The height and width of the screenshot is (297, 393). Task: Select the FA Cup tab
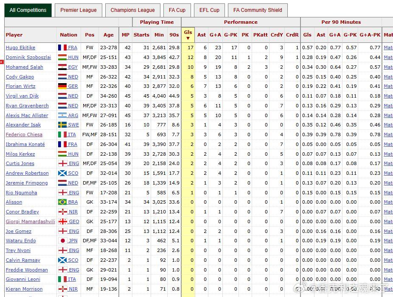click(x=177, y=10)
